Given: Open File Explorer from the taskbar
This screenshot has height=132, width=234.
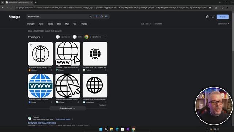Looking at the screenshot, I should coord(112,129).
